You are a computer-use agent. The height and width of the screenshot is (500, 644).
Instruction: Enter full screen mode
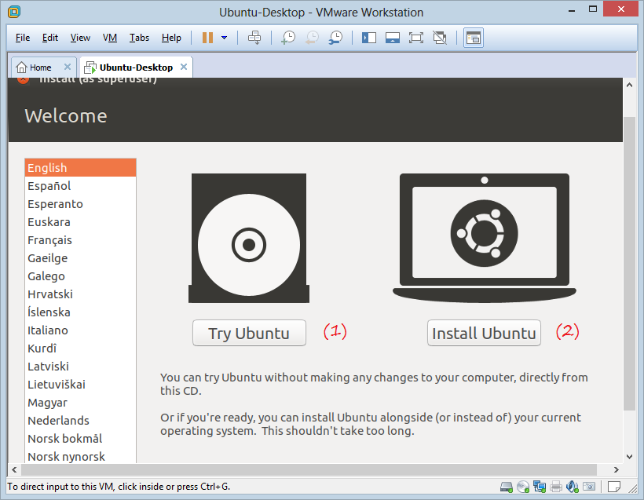(416, 38)
